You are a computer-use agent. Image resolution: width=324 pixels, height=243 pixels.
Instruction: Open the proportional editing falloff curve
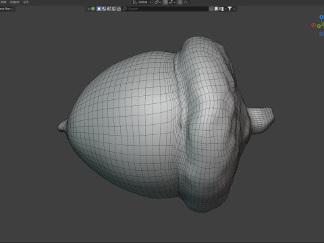tap(186, 2)
